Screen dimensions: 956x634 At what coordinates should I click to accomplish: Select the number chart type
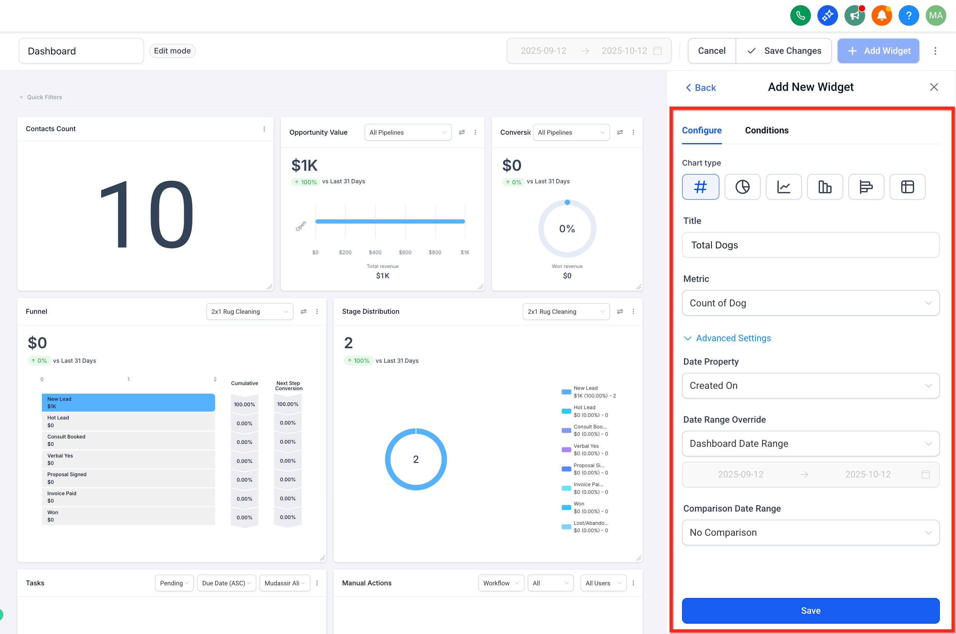[x=700, y=187]
